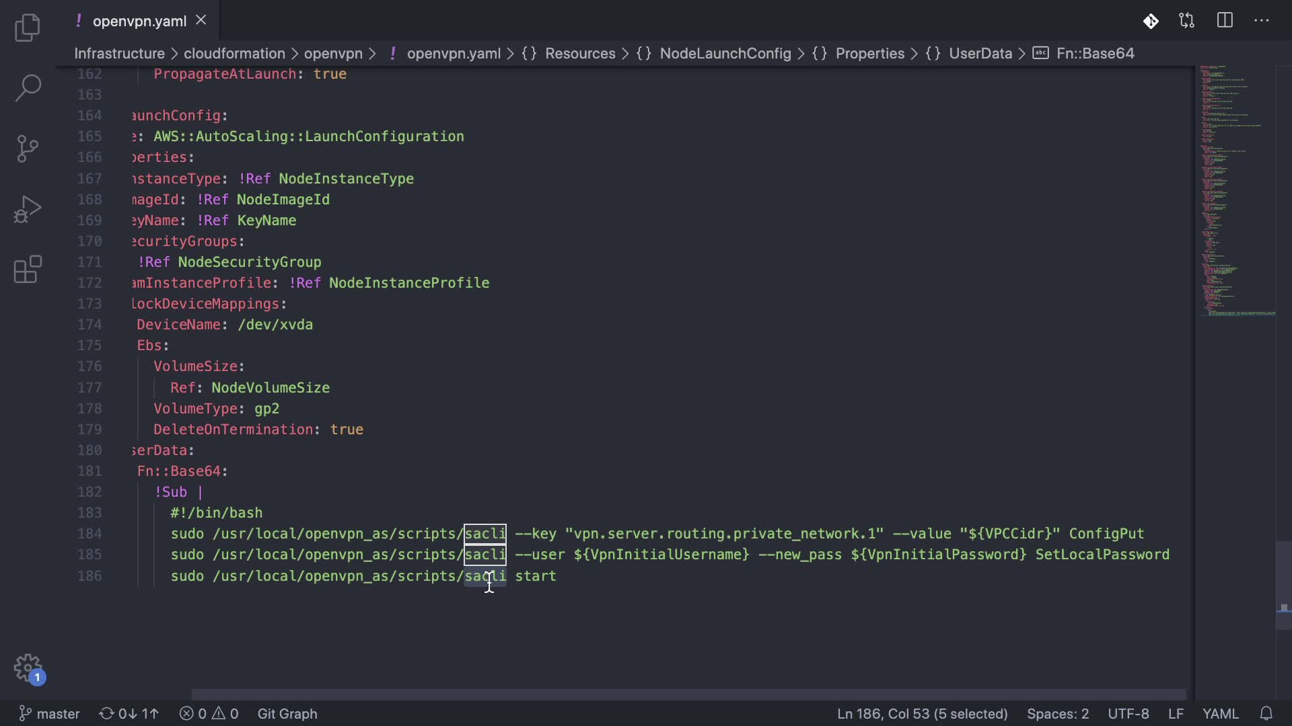This screenshot has width=1292, height=726.
Task: Open the Extensions view icon
Action: (x=28, y=270)
